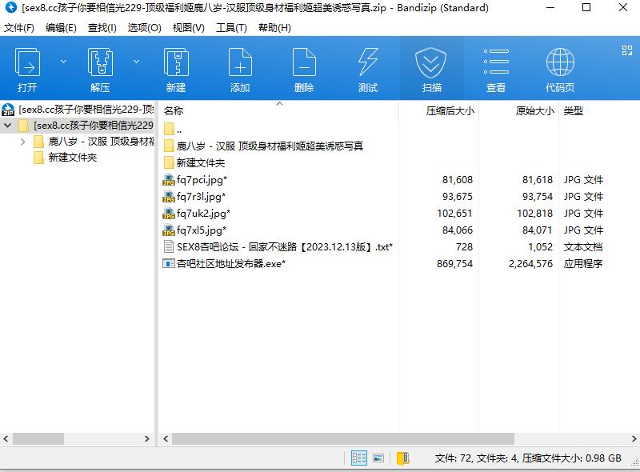This screenshot has width=640, height=472.
Task: Sort by 名称 column header
Action: pos(174,110)
